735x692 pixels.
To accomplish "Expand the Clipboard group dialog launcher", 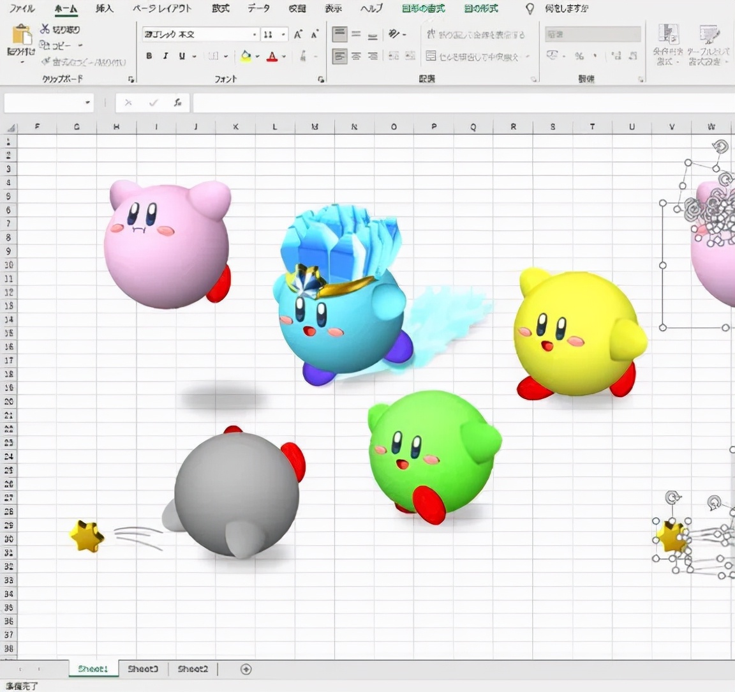I will pyautogui.click(x=131, y=79).
